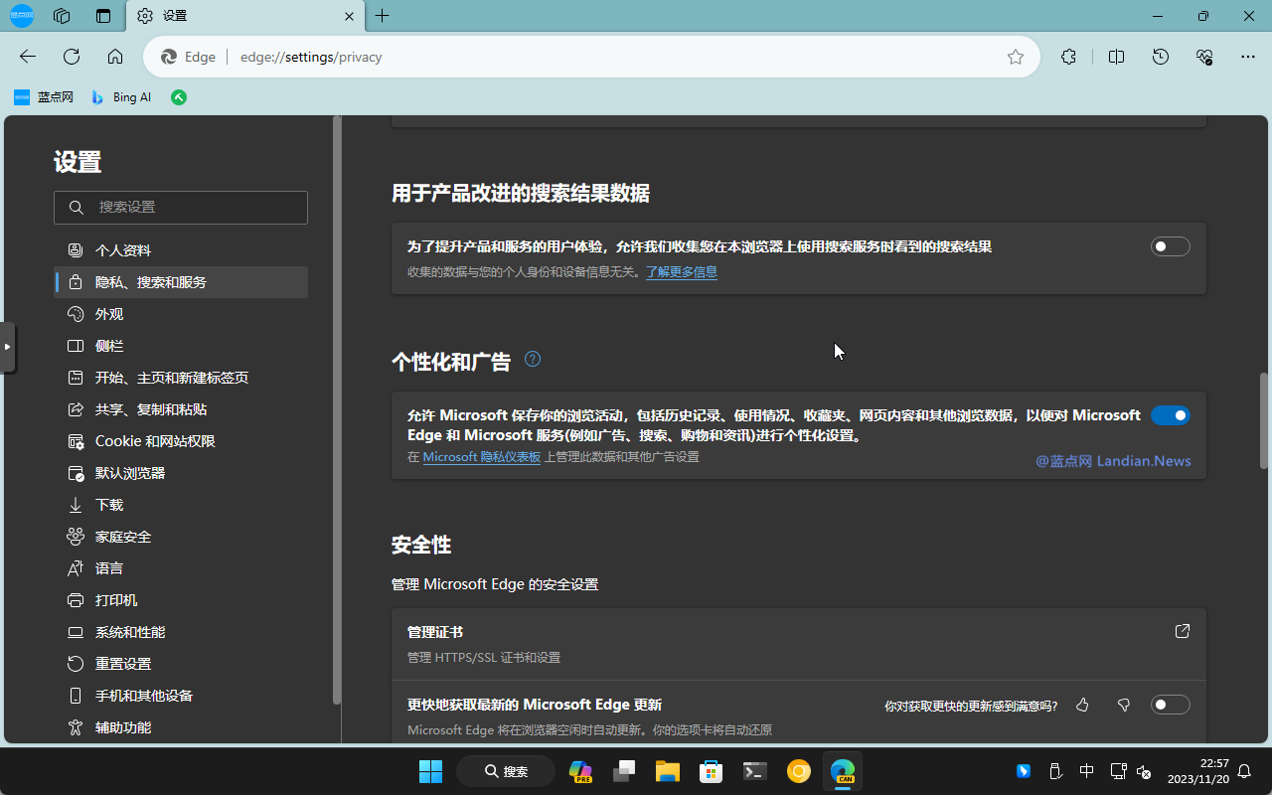Open yellow circle app in taskbar
This screenshot has height=795, width=1272.
[x=799, y=771]
